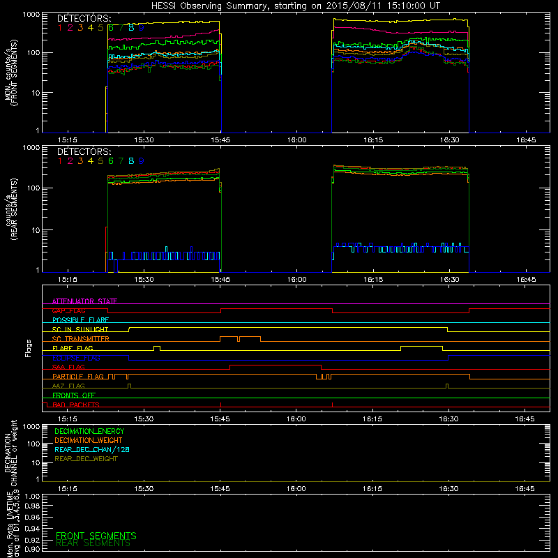Click olive detector 5 in rear segments legend
Image resolution: width=558 pixels, height=558 pixels.
click(100, 161)
